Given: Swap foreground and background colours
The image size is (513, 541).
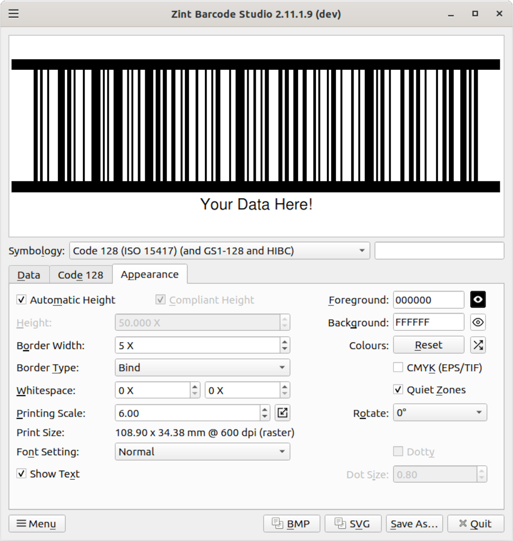Looking at the screenshot, I should coord(478,345).
